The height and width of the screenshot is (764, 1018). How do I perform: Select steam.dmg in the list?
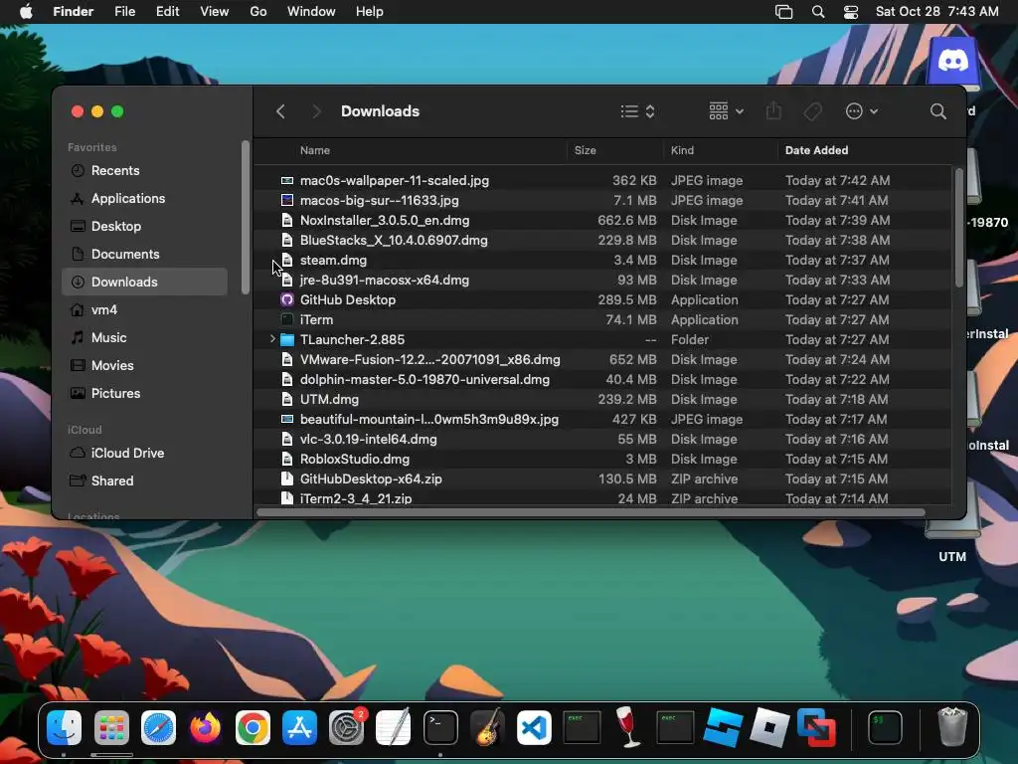[x=603, y=260]
